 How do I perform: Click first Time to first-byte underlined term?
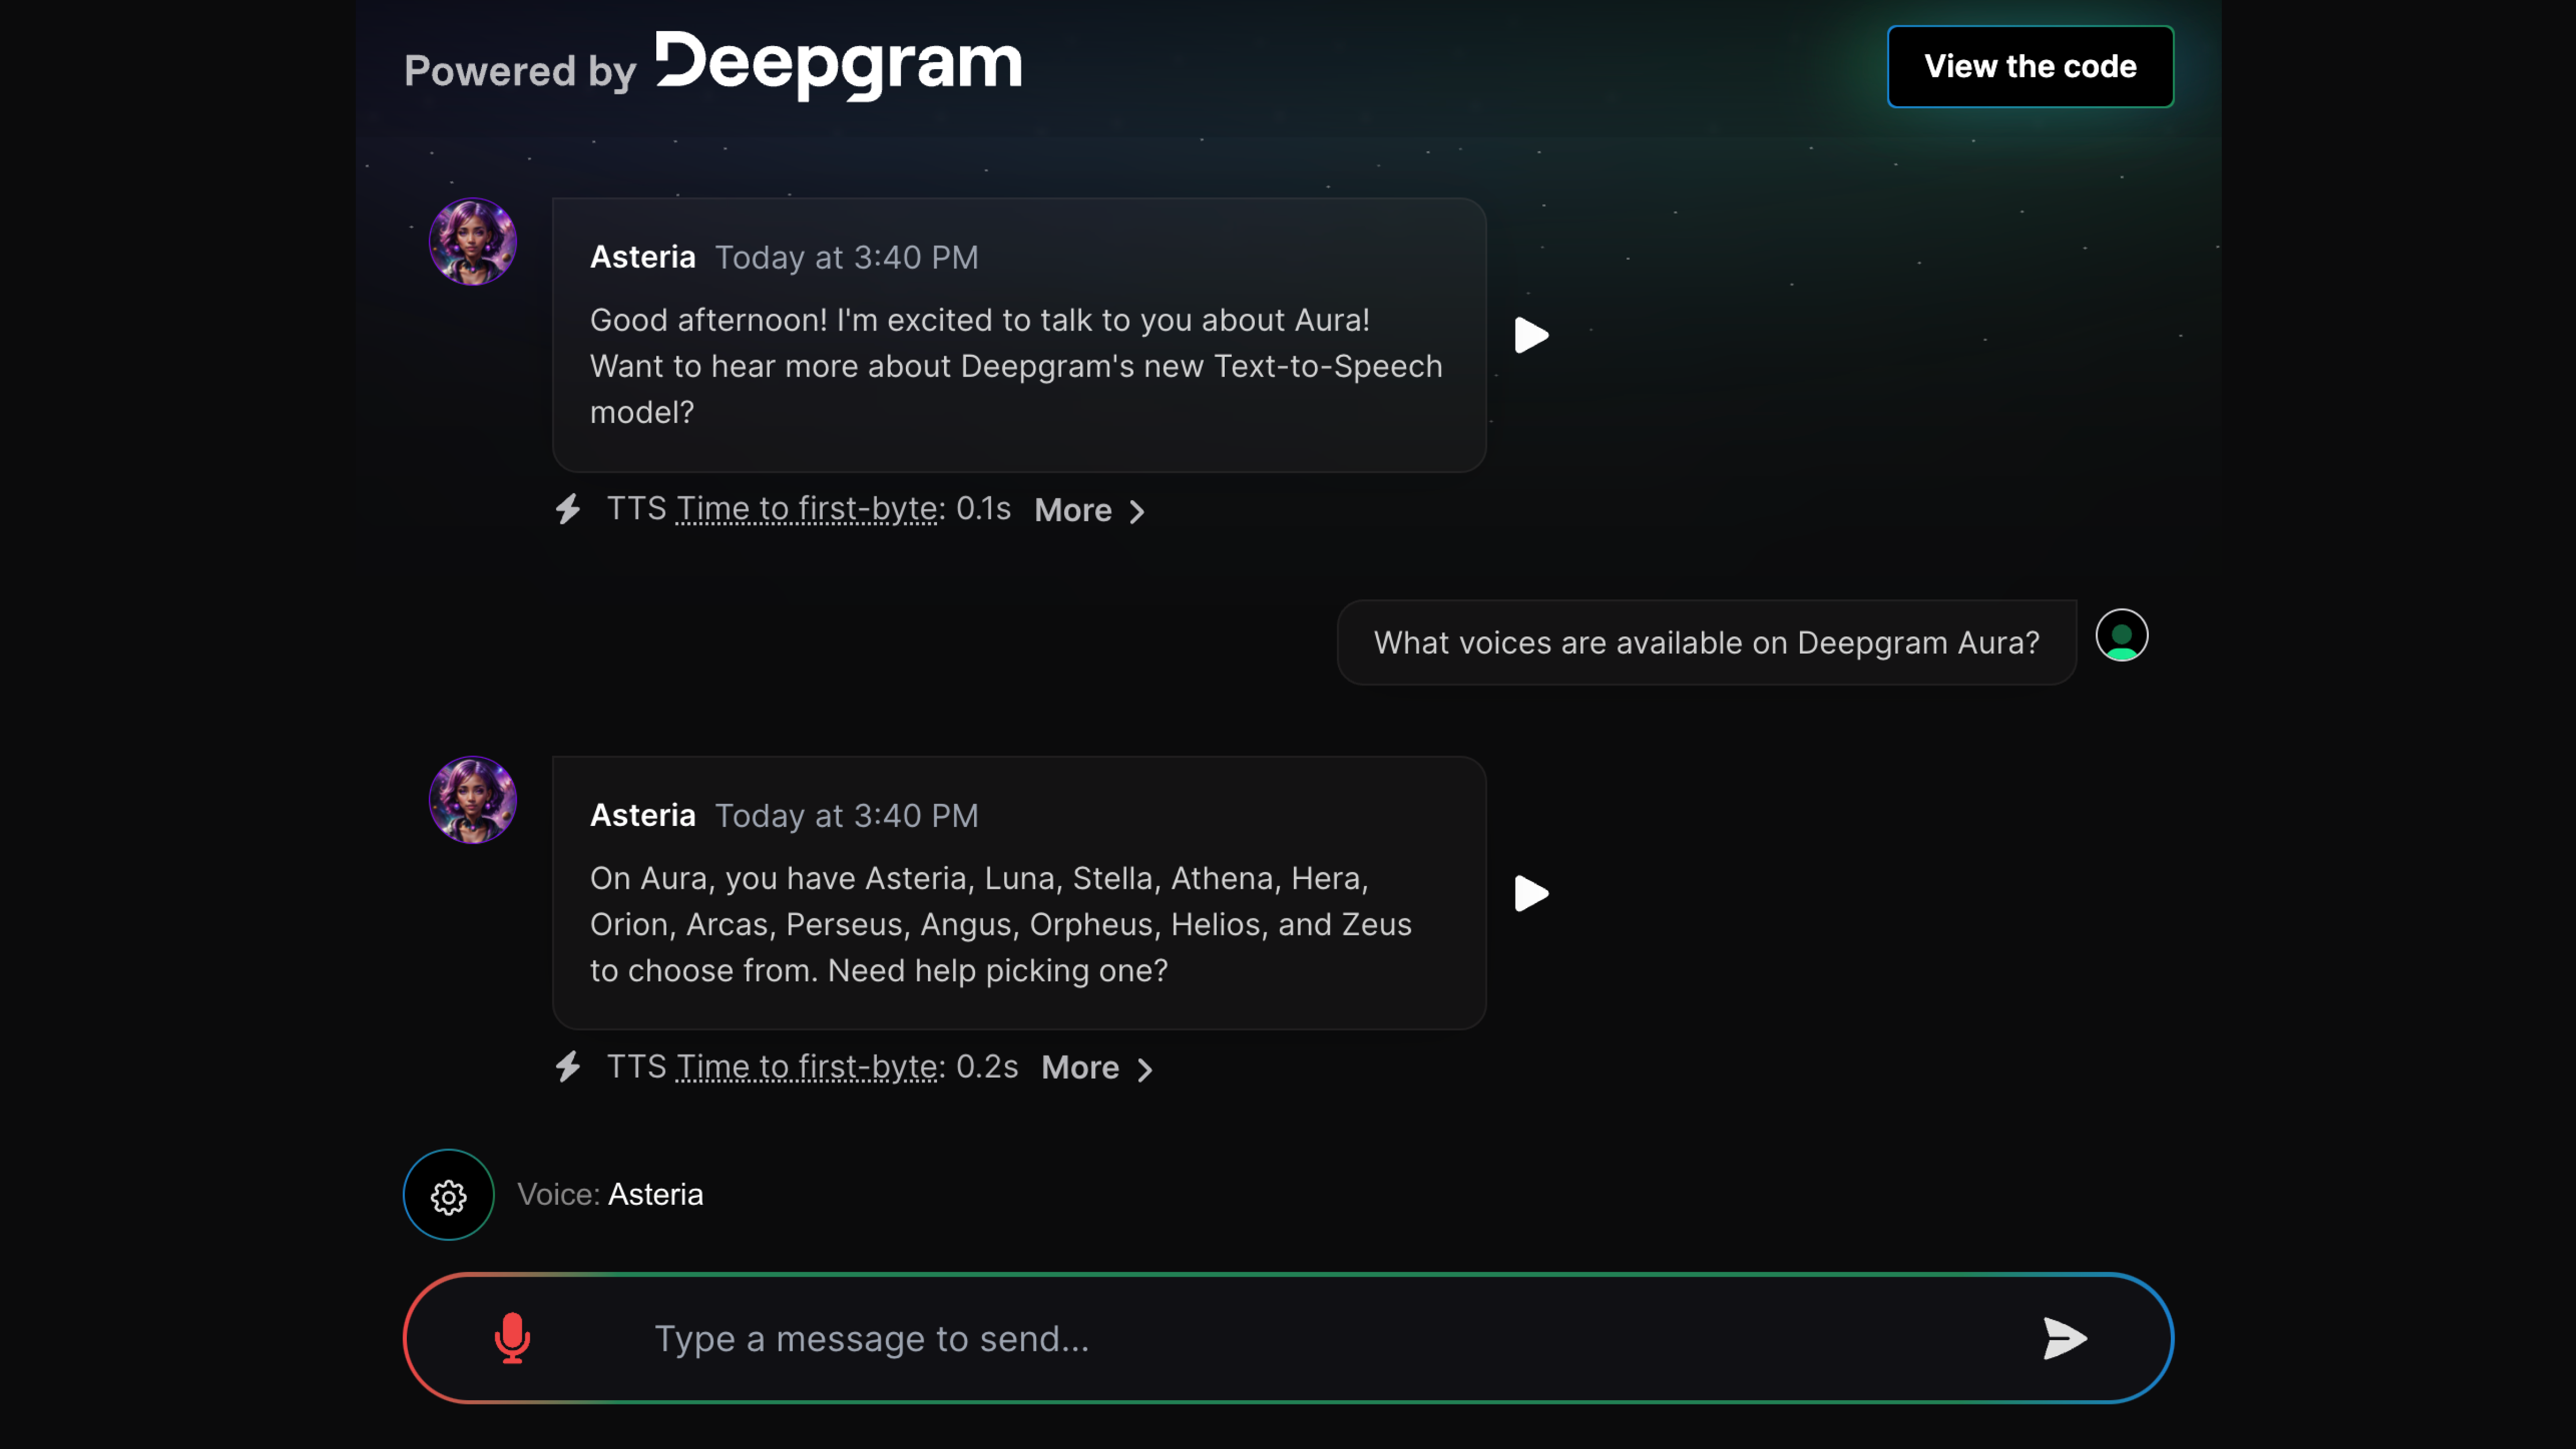[806, 509]
